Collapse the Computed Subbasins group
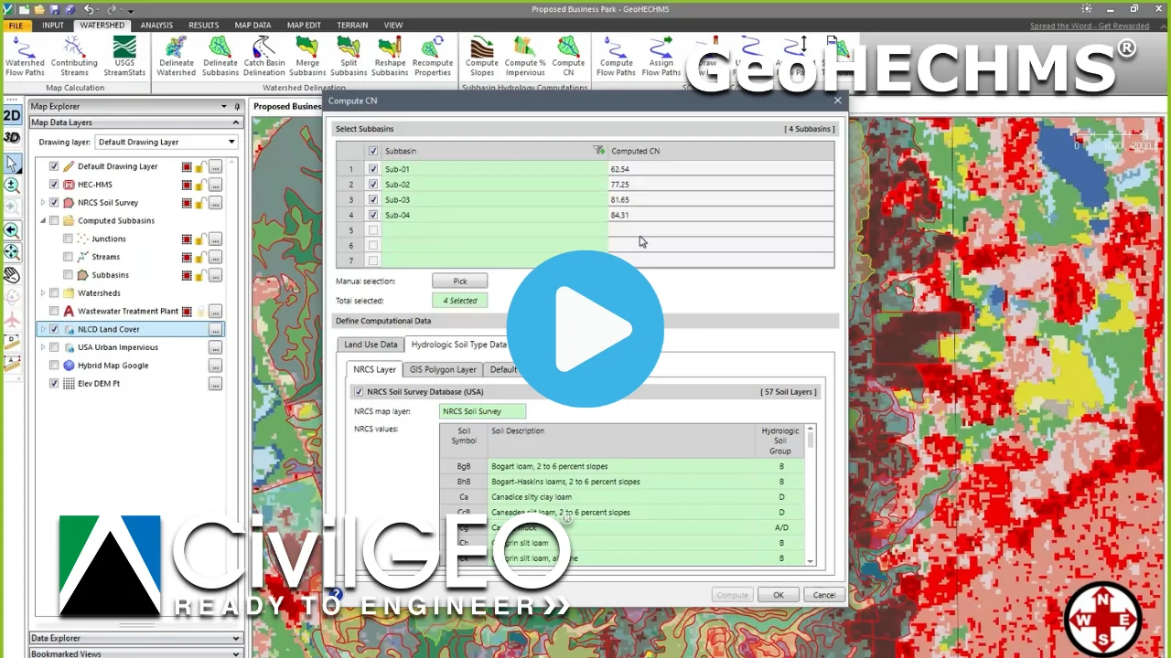Screen dimensions: 1171x658 point(43,220)
